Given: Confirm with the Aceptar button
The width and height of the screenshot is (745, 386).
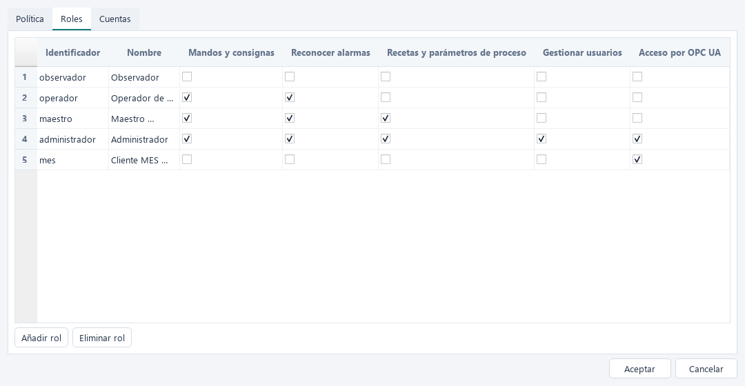Looking at the screenshot, I should coord(639,369).
